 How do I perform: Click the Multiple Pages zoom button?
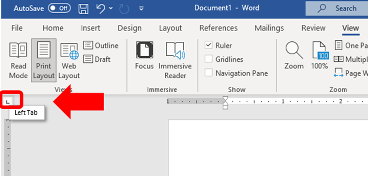point(351,59)
